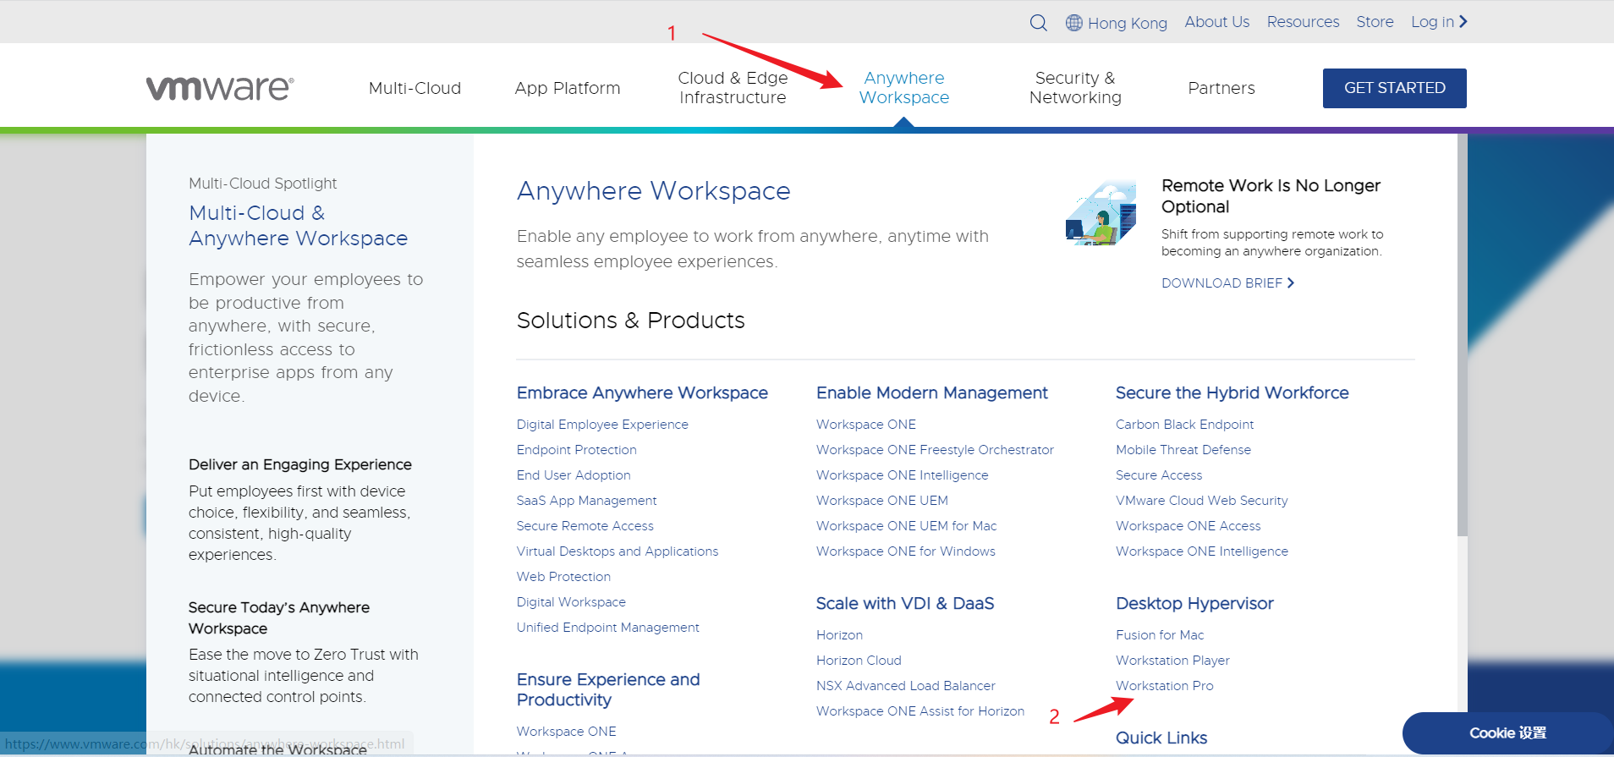Open Cloud & Edge Infrastructure menu
The image size is (1614, 757).
[x=733, y=88]
